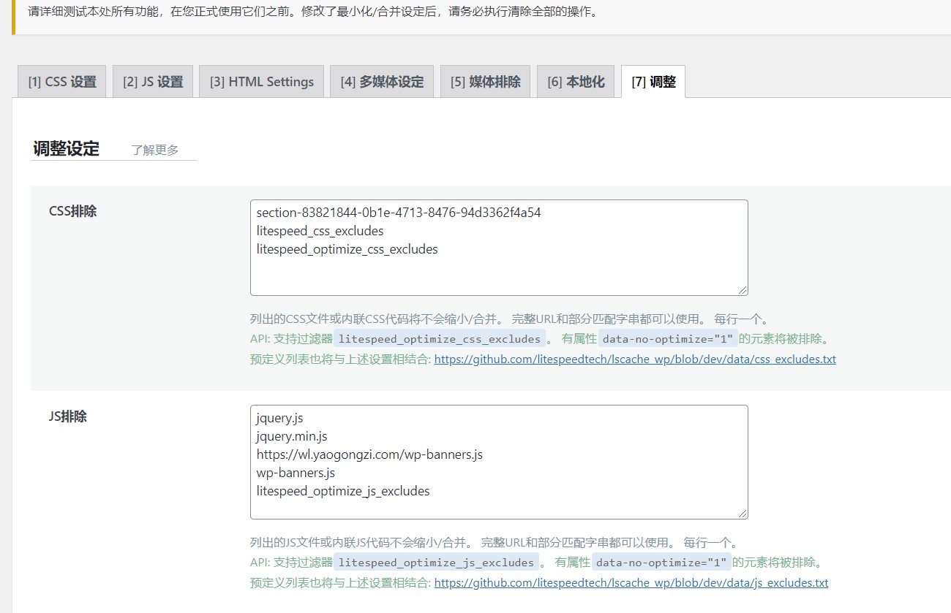Click the wp-banners.js line in JS排除
Viewport: 951px width, 613px height.
coord(296,473)
